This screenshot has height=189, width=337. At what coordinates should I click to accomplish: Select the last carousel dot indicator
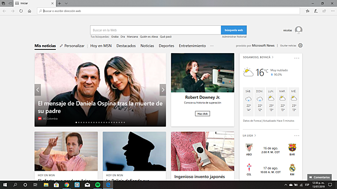point(124,122)
